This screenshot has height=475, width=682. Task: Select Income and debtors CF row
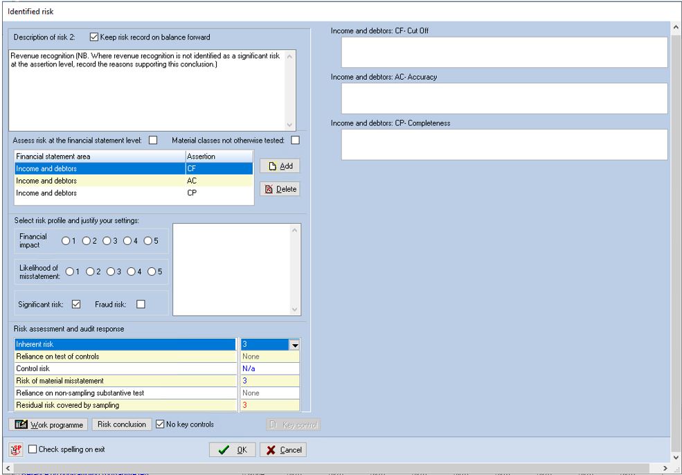coord(134,168)
